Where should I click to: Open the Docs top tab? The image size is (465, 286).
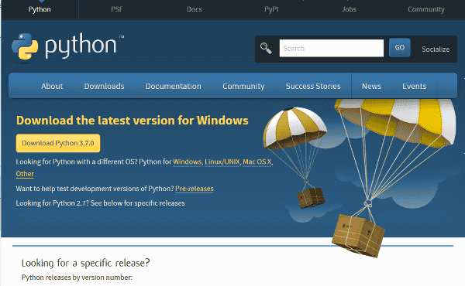click(195, 9)
